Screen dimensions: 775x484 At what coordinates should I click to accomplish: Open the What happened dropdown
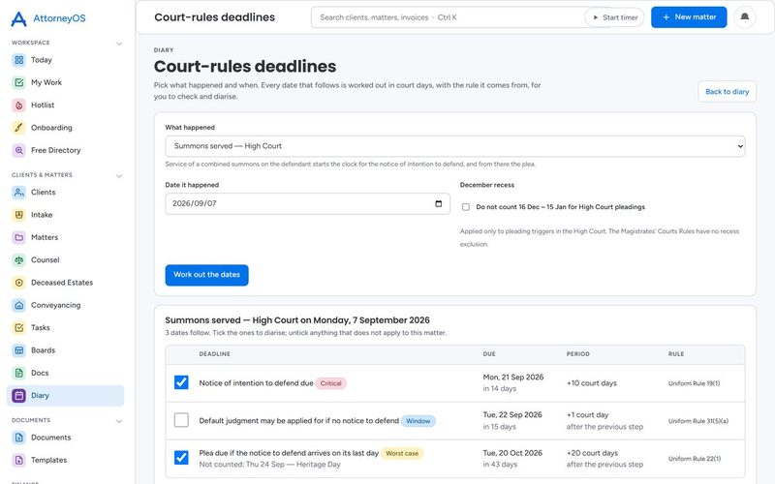click(454, 146)
